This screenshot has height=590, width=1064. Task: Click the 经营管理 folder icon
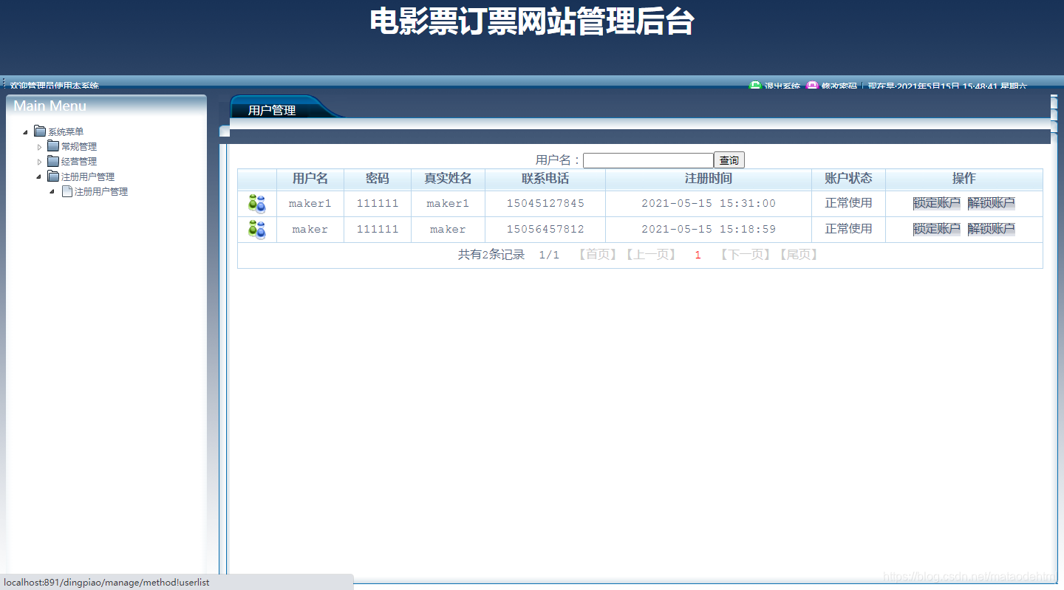[53, 161]
